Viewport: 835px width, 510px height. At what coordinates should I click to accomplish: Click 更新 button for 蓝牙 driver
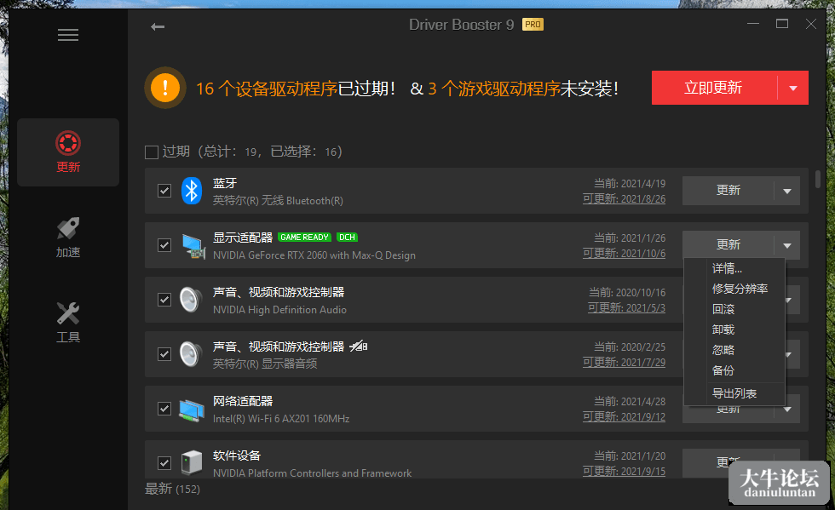[728, 191]
